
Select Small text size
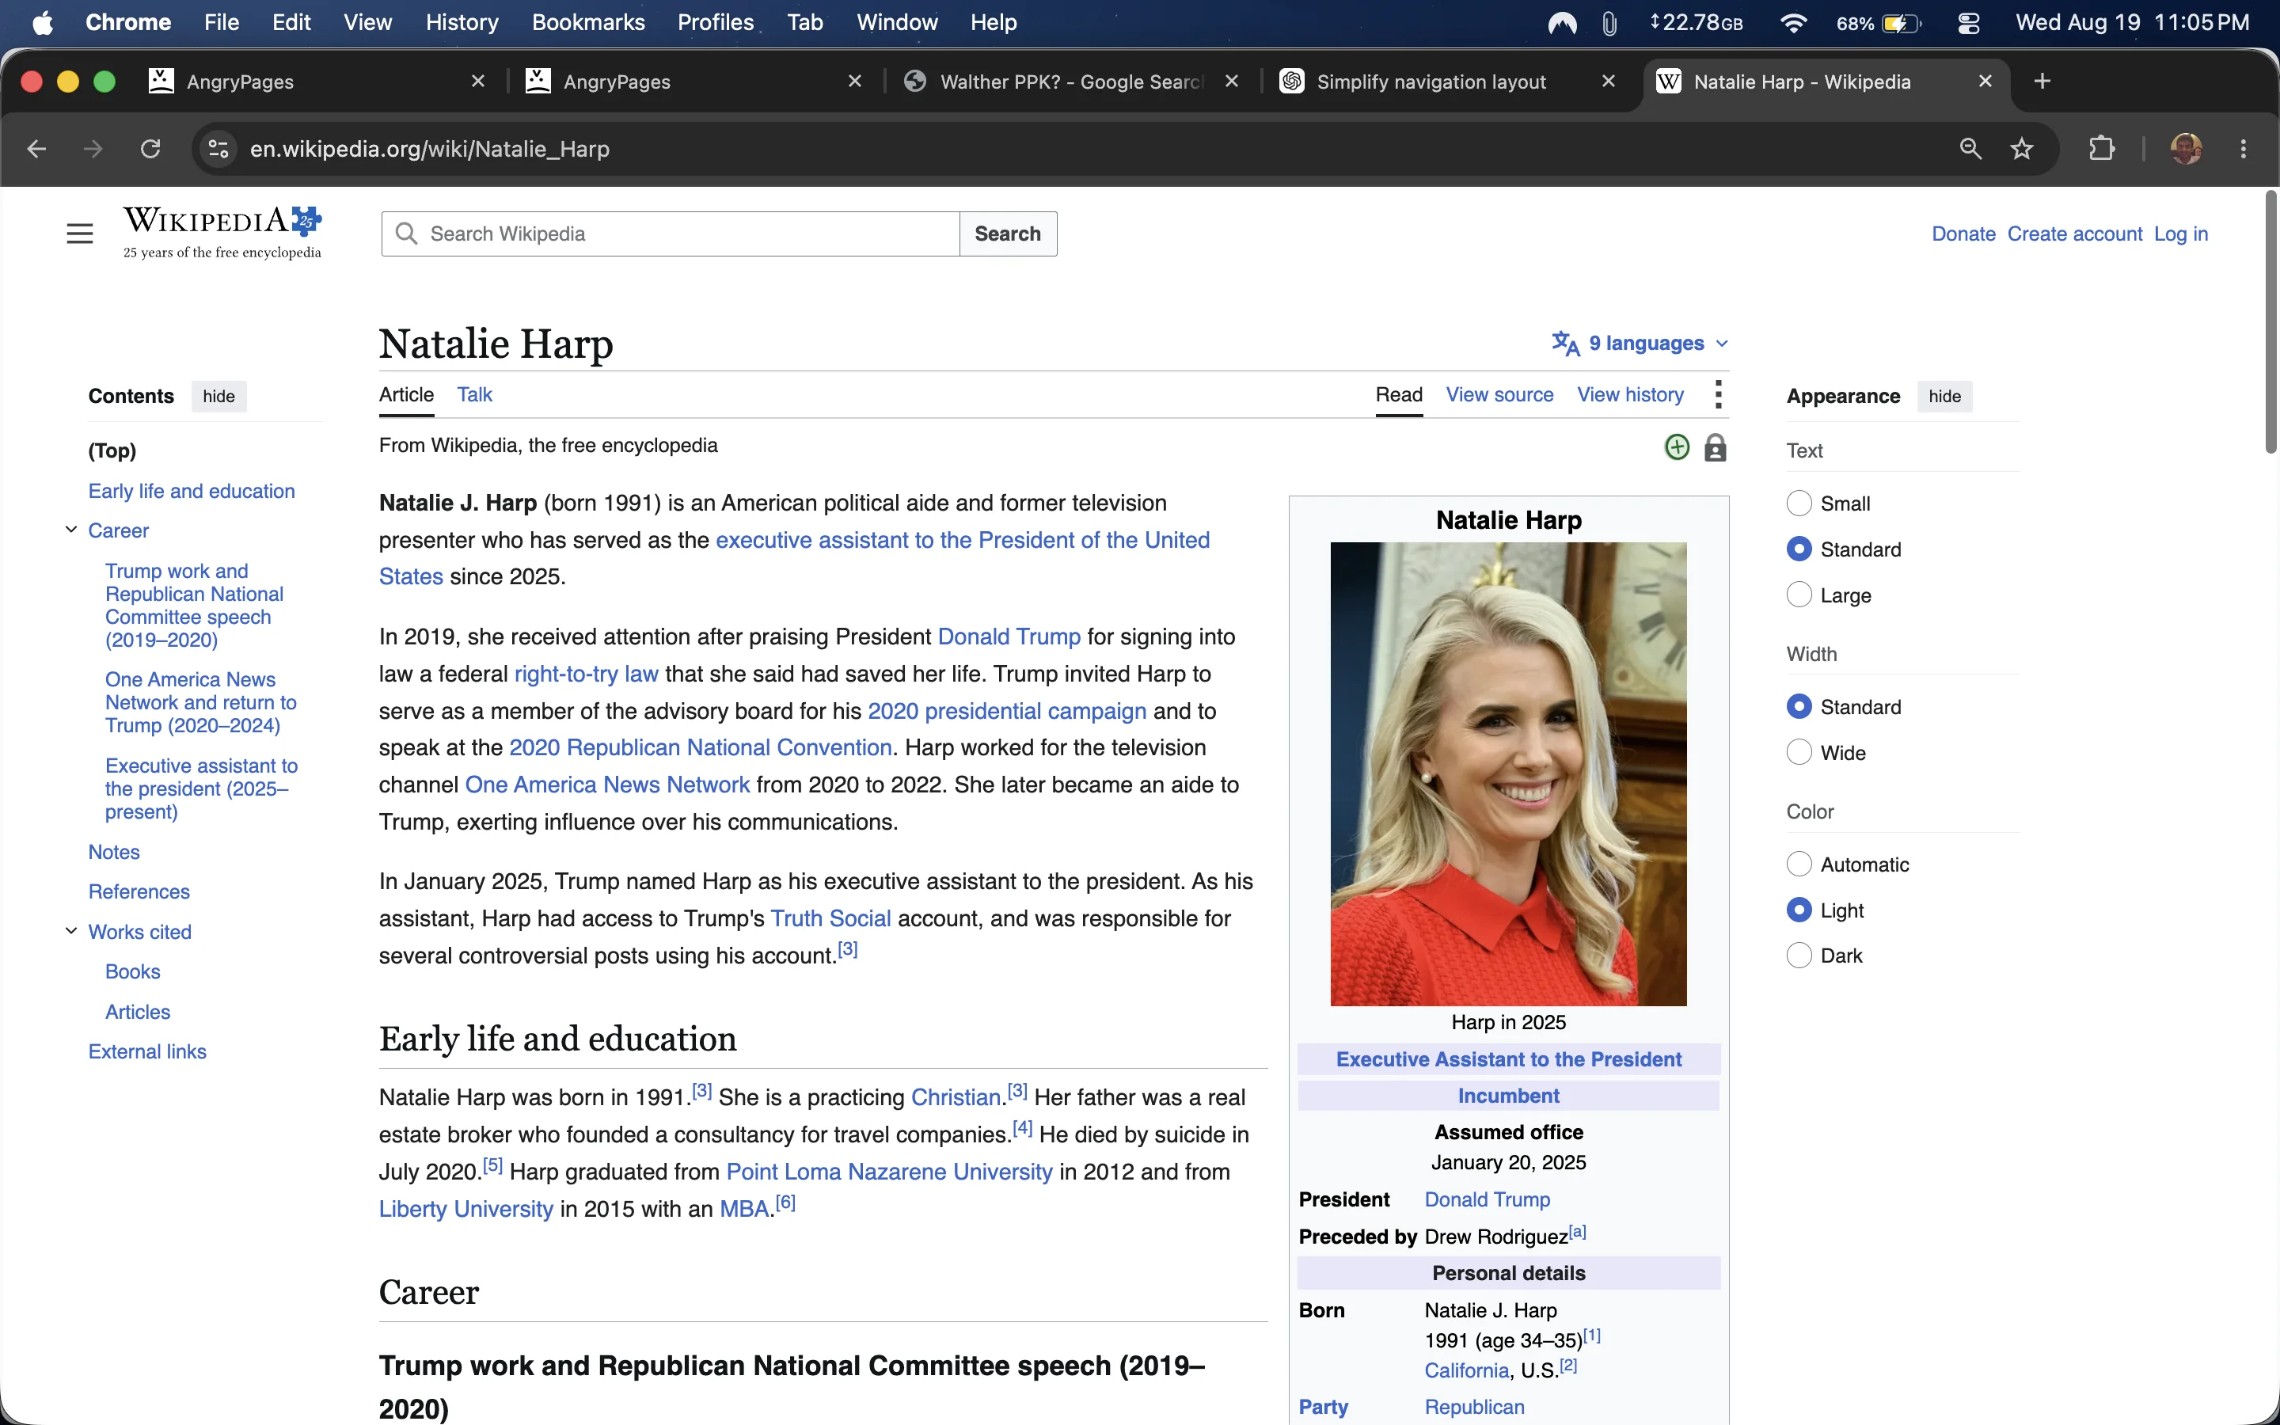[x=1799, y=503]
